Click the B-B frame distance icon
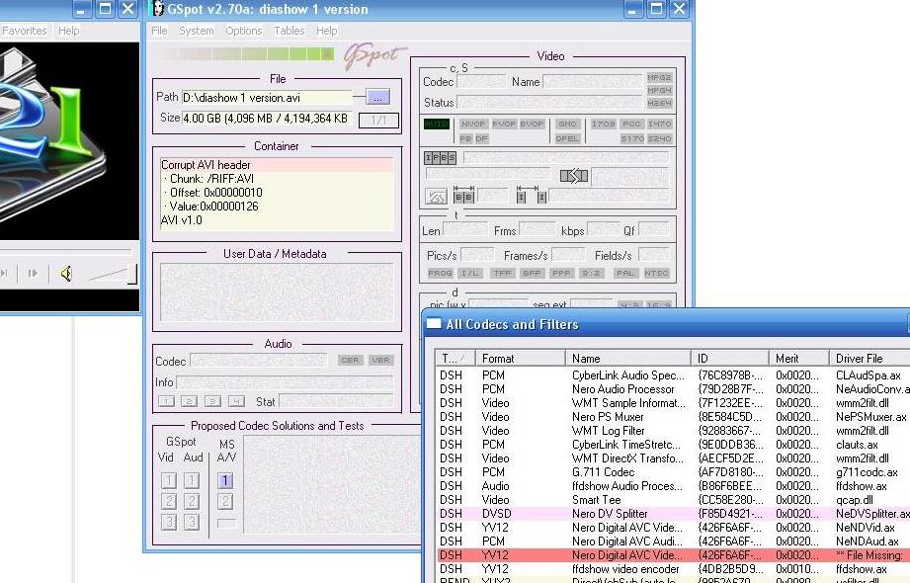Screen dimensions: 910x583 [x=463, y=197]
